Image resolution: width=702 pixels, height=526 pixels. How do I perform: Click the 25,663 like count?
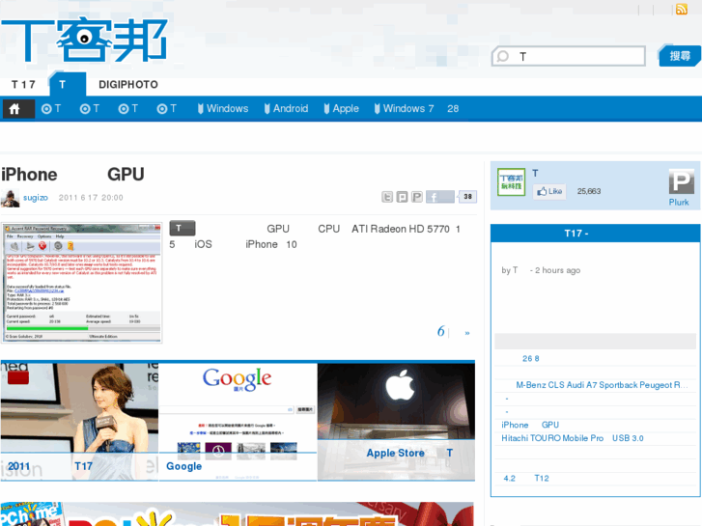coord(589,191)
